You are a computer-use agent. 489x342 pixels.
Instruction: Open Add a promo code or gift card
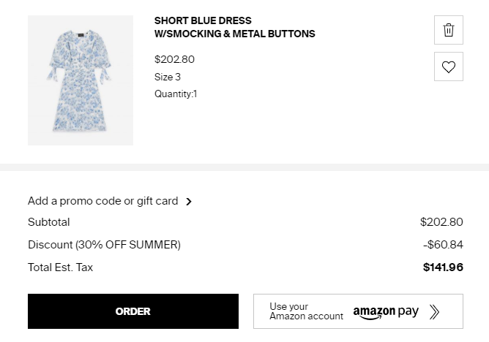(103, 201)
